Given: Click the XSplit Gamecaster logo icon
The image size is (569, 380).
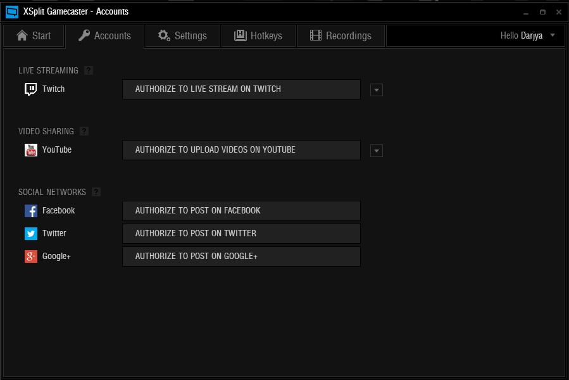Looking at the screenshot, I should coord(12,12).
